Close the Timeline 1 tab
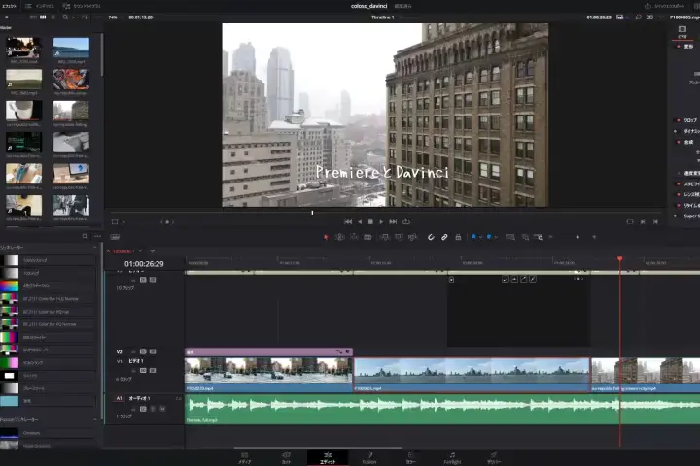The height and width of the screenshot is (466, 700). pyautogui.click(x=109, y=251)
